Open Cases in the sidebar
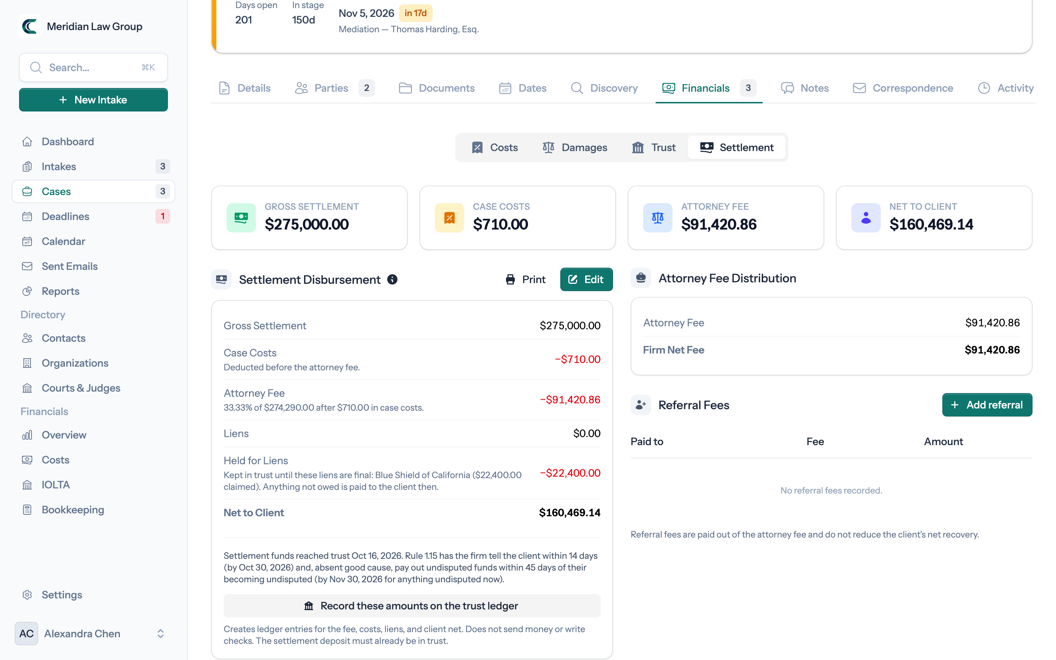1056x660 pixels. [93, 191]
